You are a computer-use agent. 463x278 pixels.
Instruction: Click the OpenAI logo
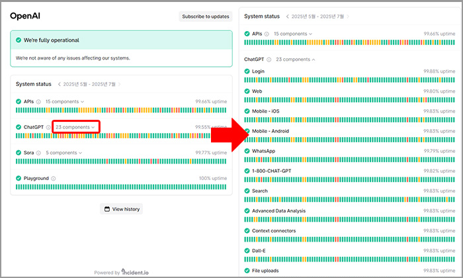click(x=25, y=16)
